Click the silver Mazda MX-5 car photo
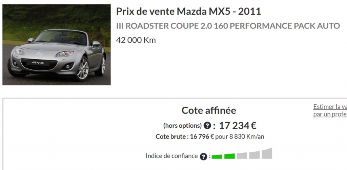 point(57,45)
